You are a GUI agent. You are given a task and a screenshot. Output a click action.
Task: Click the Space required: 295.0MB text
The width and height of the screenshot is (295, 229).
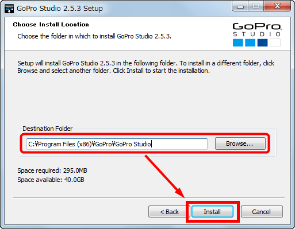[52, 170]
